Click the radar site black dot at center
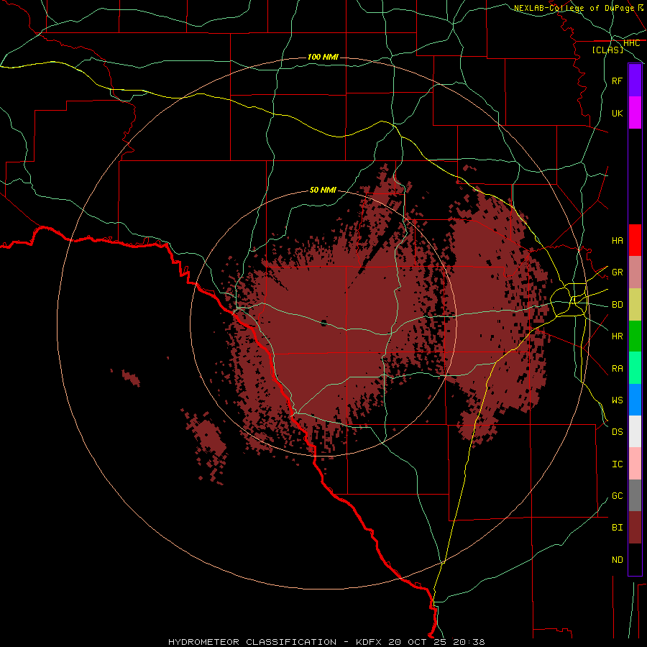 [x=324, y=323]
